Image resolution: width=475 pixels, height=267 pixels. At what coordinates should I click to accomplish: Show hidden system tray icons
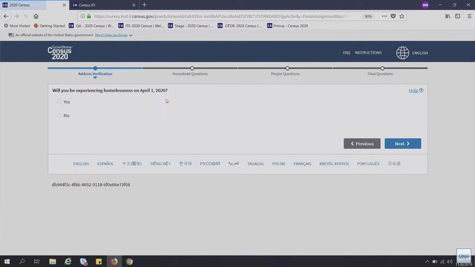(427, 261)
